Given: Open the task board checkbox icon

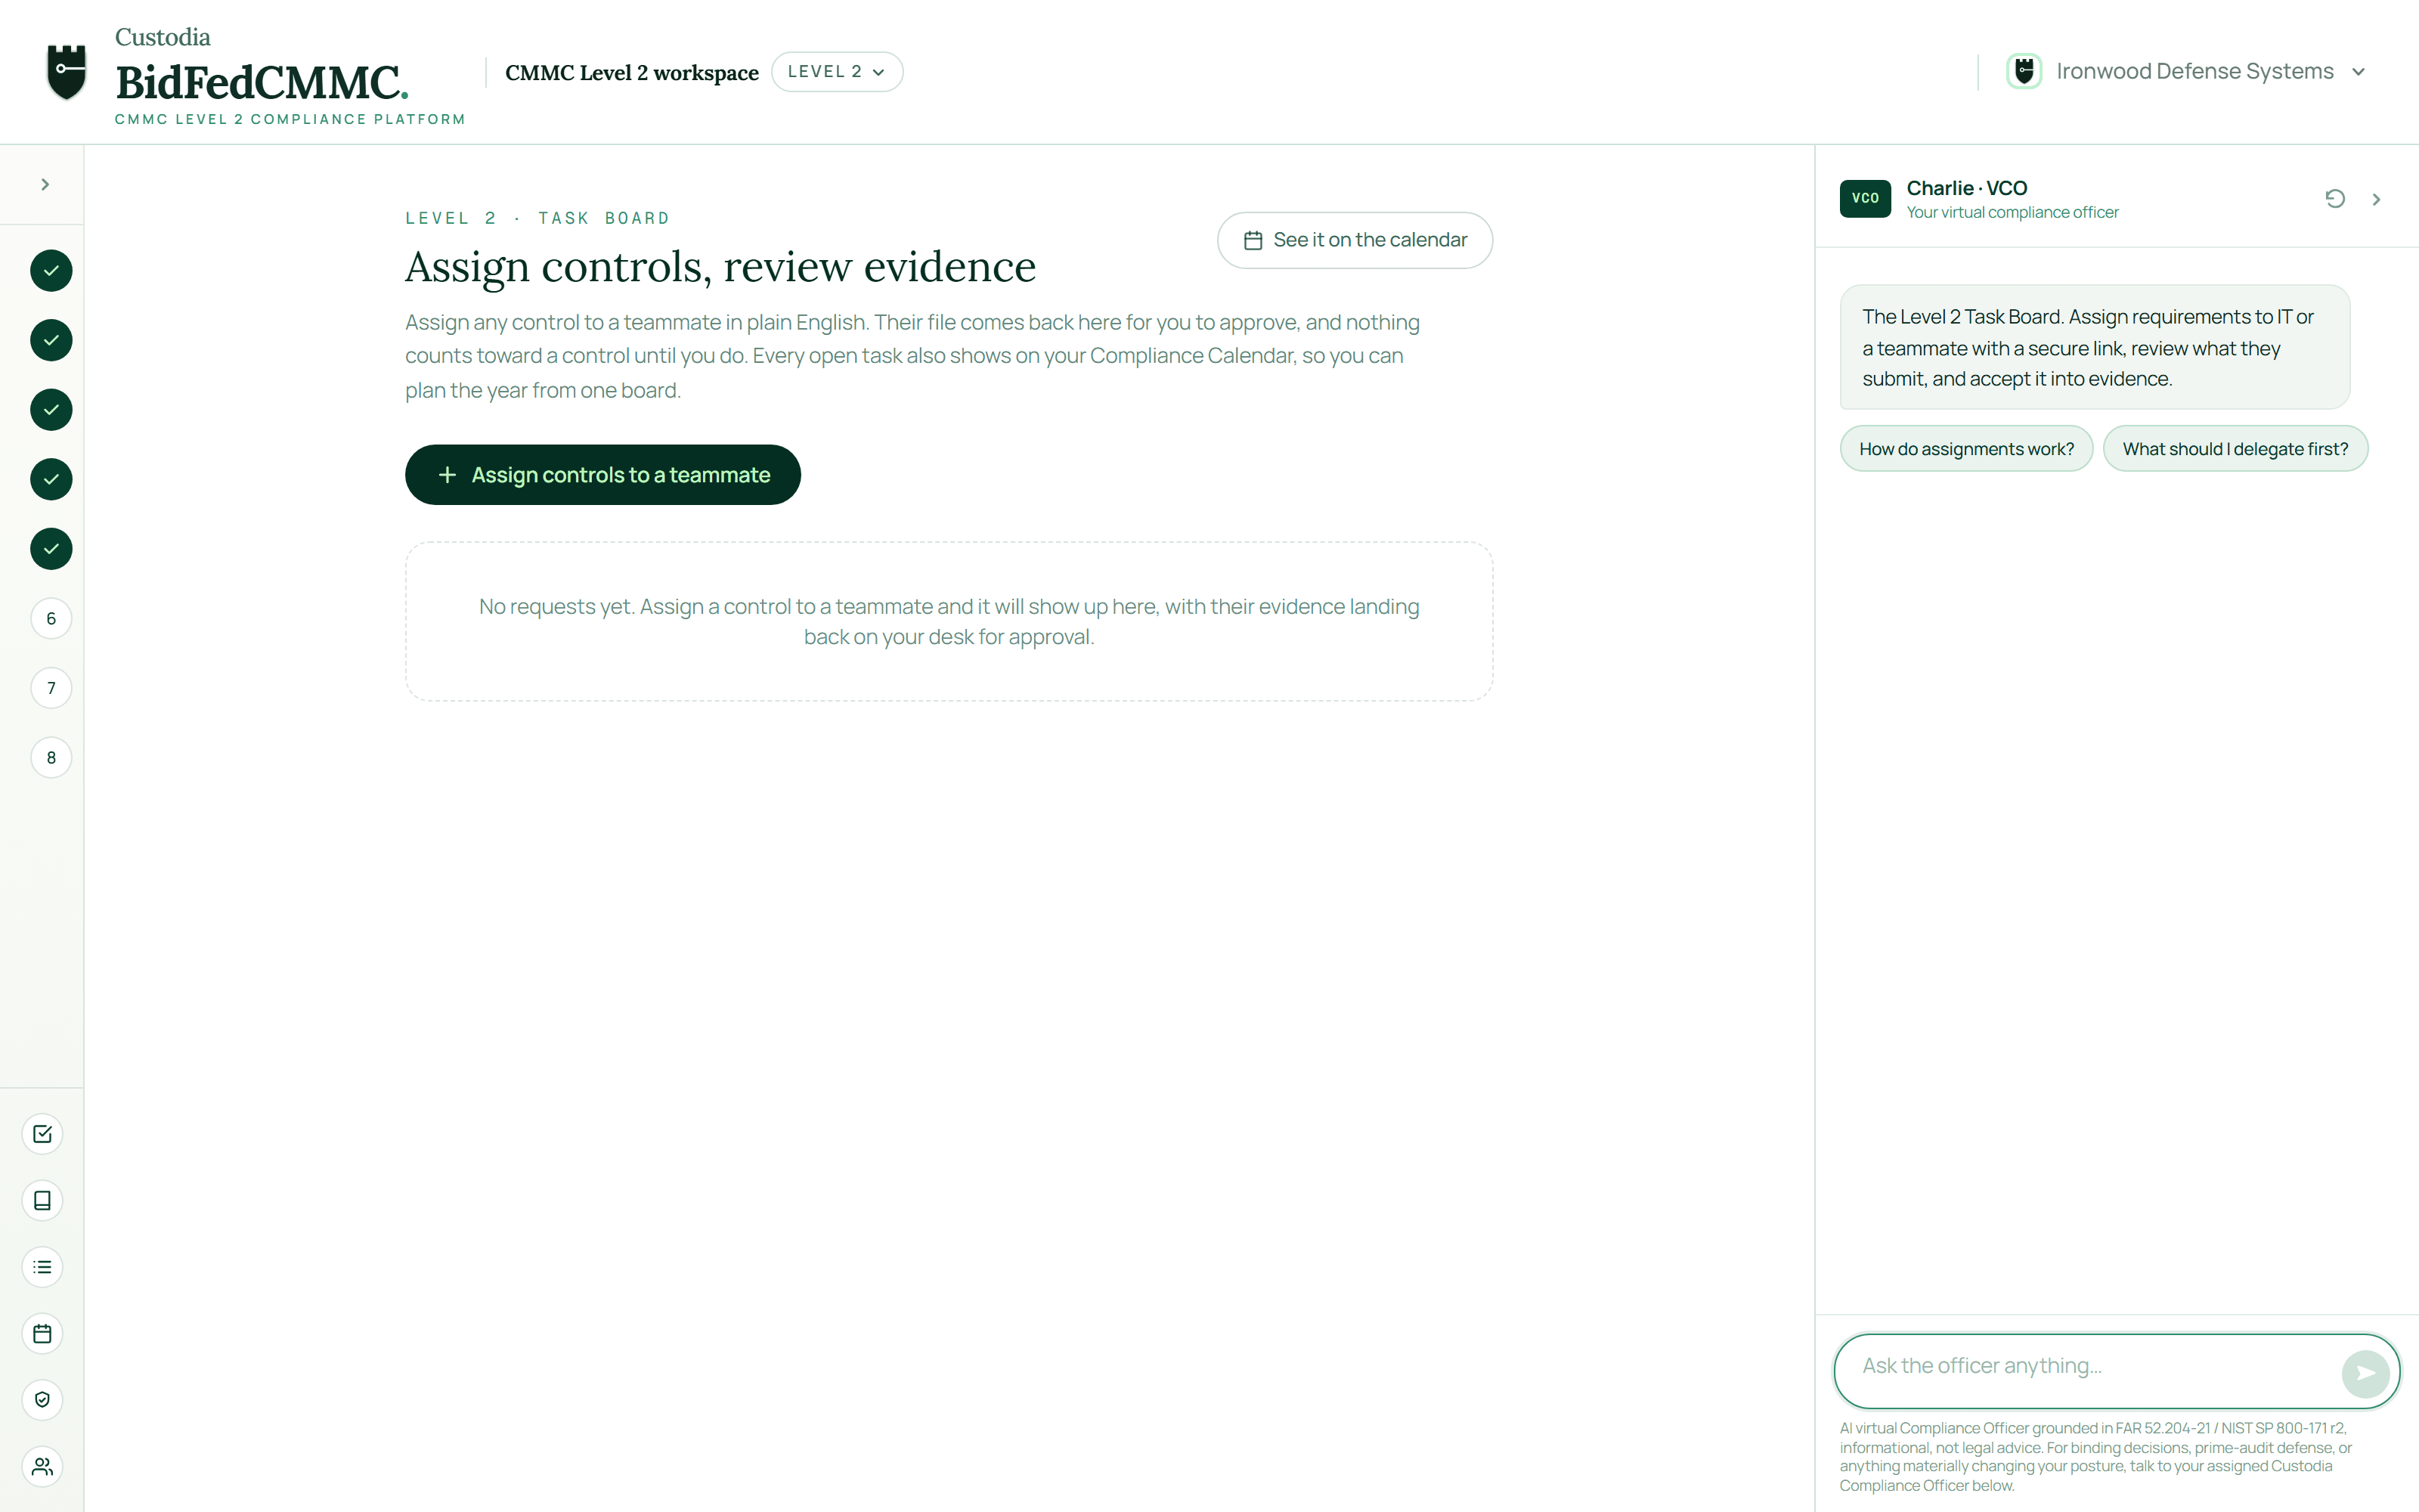Looking at the screenshot, I should pyautogui.click(x=42, y=1134).
